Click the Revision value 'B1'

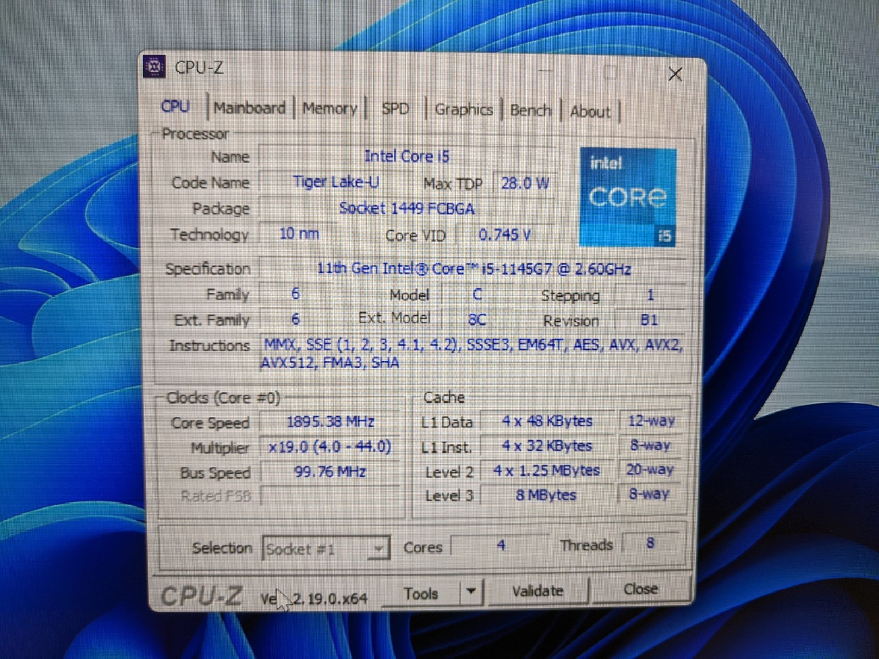click(649, 320)
